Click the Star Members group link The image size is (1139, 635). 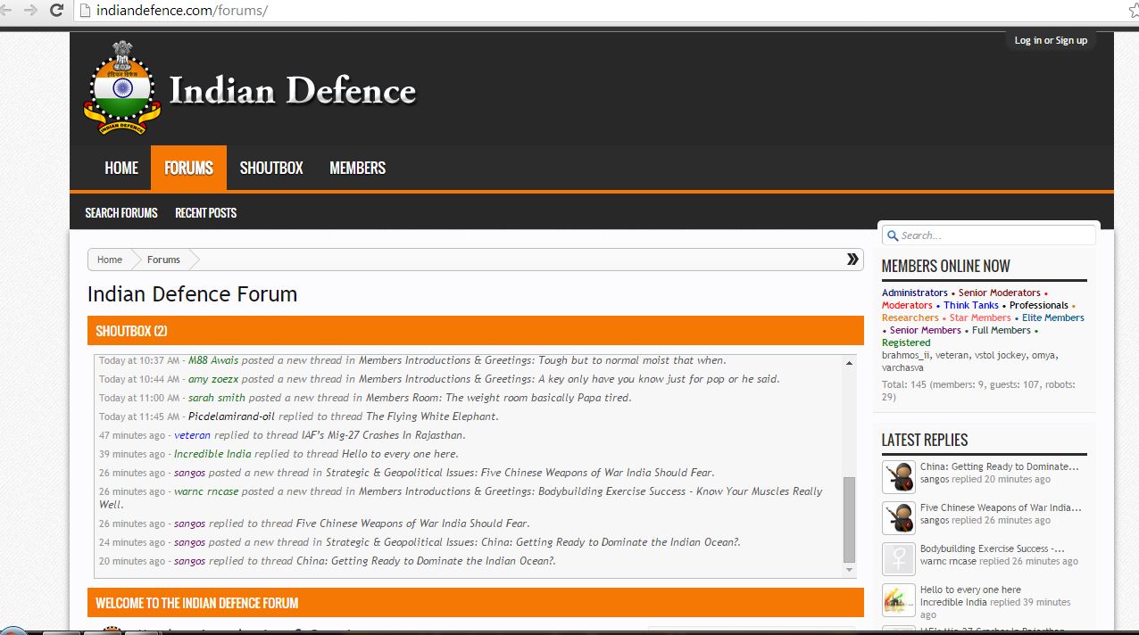pyautogui.click(x=980, y=317)
